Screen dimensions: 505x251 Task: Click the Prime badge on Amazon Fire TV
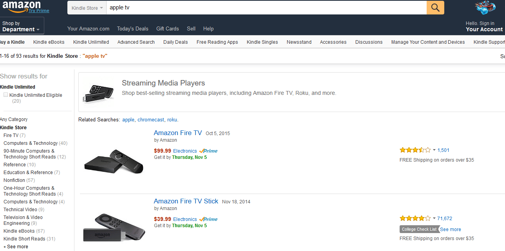tap(208, 151)
